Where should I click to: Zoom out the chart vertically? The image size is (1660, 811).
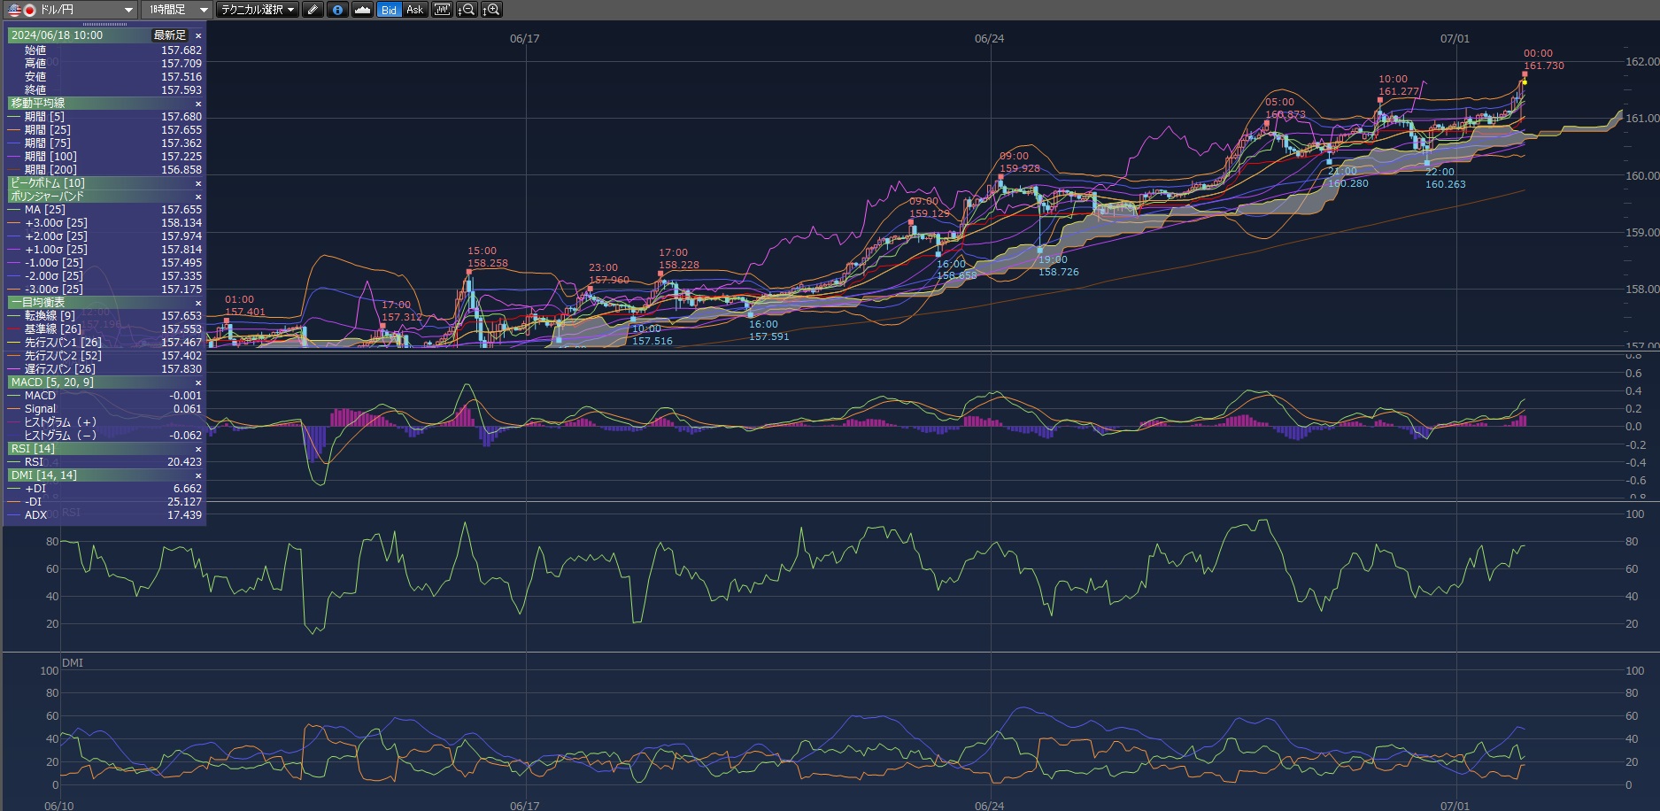click(x=466, y=10)
